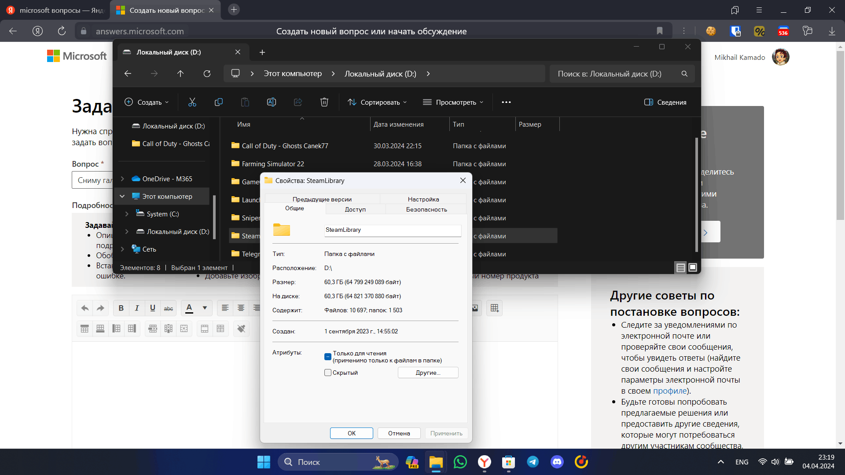Click the Windows taskbar search box
This screenshot has height=475, width=845.
[x=338, y=462]
